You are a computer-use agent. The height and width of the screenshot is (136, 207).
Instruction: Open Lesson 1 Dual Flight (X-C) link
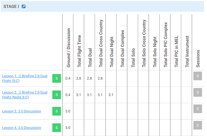(25, 78)
